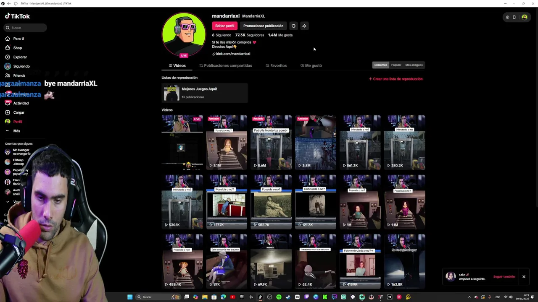Open the video with 1.1M views

click(405, 202)
